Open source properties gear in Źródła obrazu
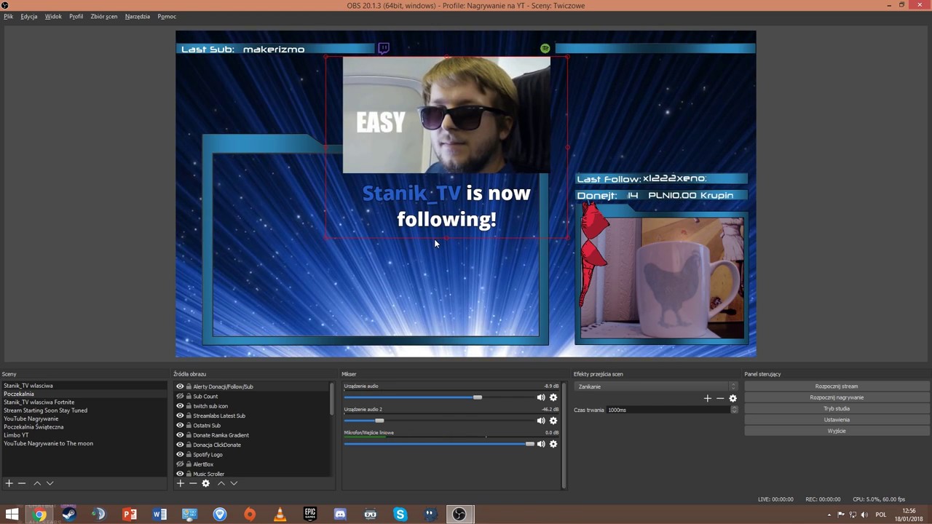This screenshot has height=524, width=932. [x=206, y=483]
